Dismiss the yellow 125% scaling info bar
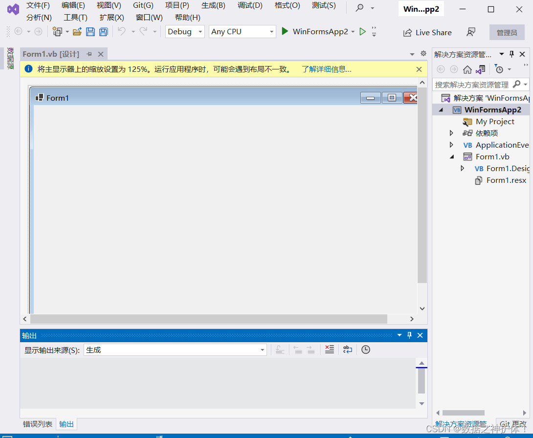The image size is (533, 438). [x=419, y=69]
